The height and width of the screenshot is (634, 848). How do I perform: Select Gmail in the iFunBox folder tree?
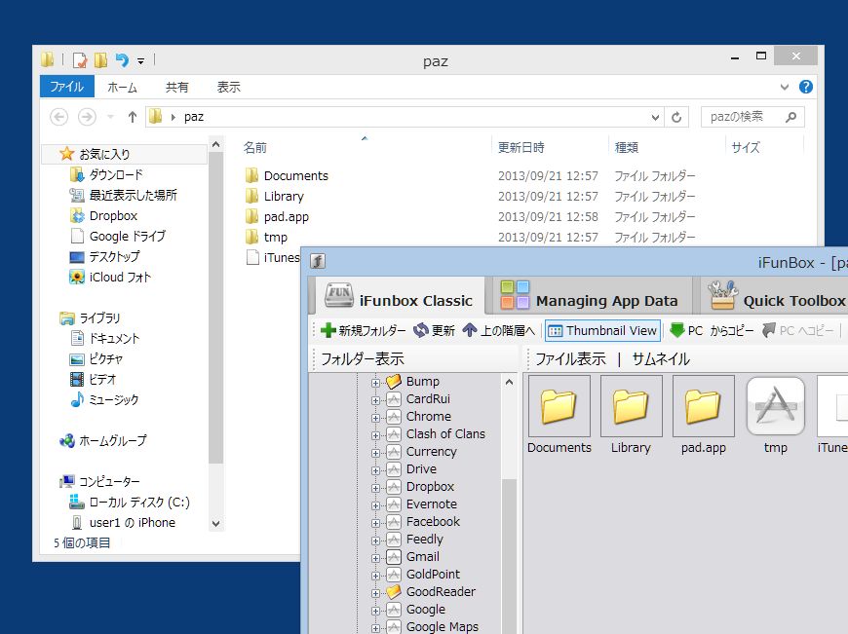[422, 557]
